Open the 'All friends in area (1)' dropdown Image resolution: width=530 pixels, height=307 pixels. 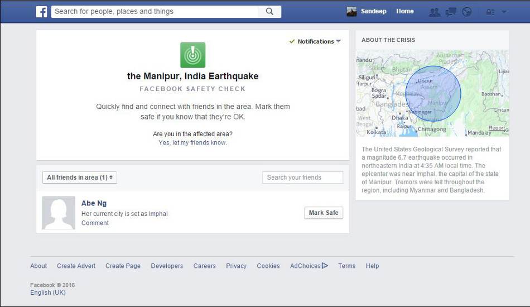(x=80, y=178)
